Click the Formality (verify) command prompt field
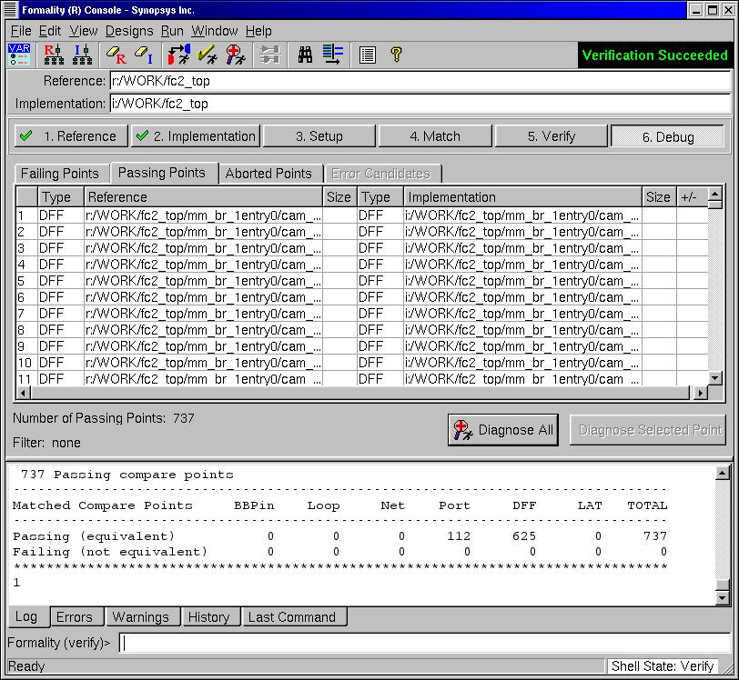Image resolution: width=739 pixels, height=680 pixels. point(424,644)
